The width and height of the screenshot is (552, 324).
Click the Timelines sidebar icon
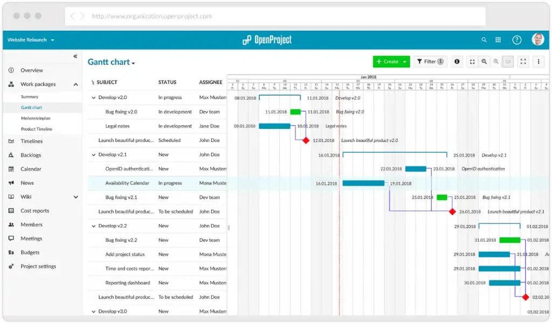click(11, 141)
